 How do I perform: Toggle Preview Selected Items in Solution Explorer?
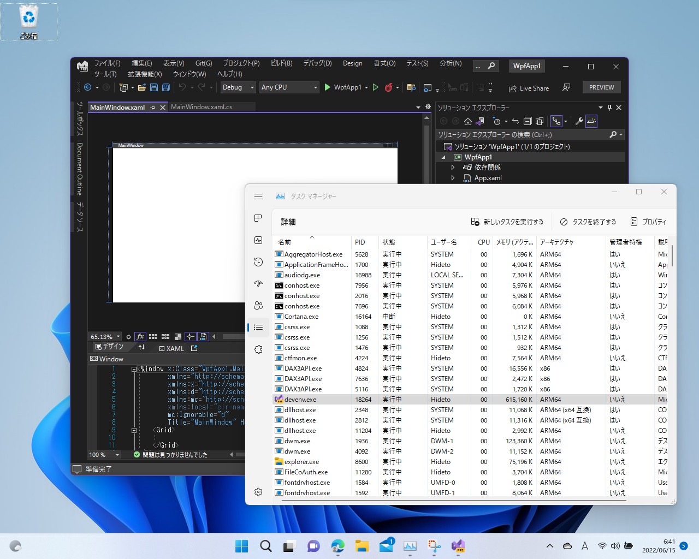tap(591, 121)
